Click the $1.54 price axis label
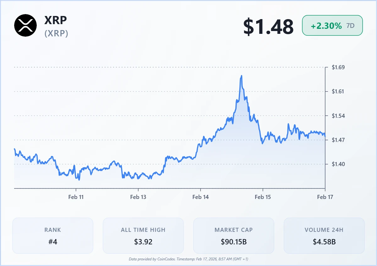The height and width of the screenshot is (266, 377). click(x=338, y=116)
